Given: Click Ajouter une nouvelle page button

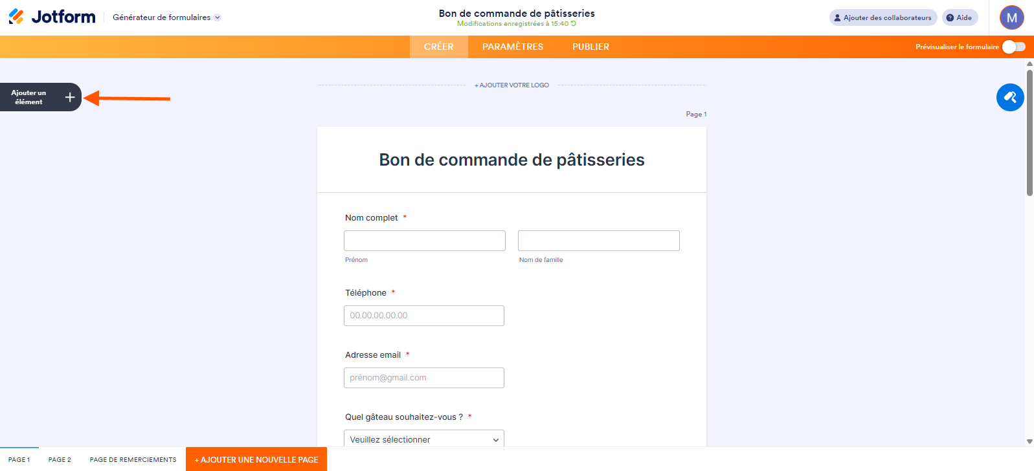Looking at the screenshot, I should point(256,459).
